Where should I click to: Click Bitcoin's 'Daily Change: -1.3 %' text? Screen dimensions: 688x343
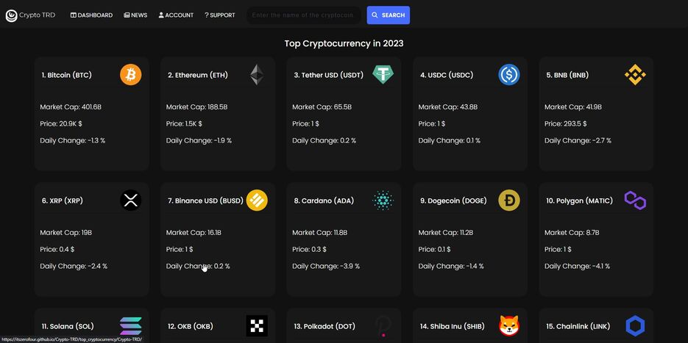pos(73,140)
